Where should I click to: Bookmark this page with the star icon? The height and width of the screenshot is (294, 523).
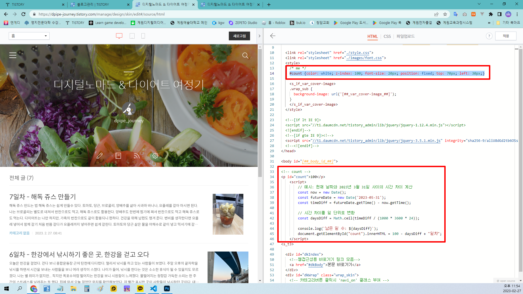click(445, 14)
